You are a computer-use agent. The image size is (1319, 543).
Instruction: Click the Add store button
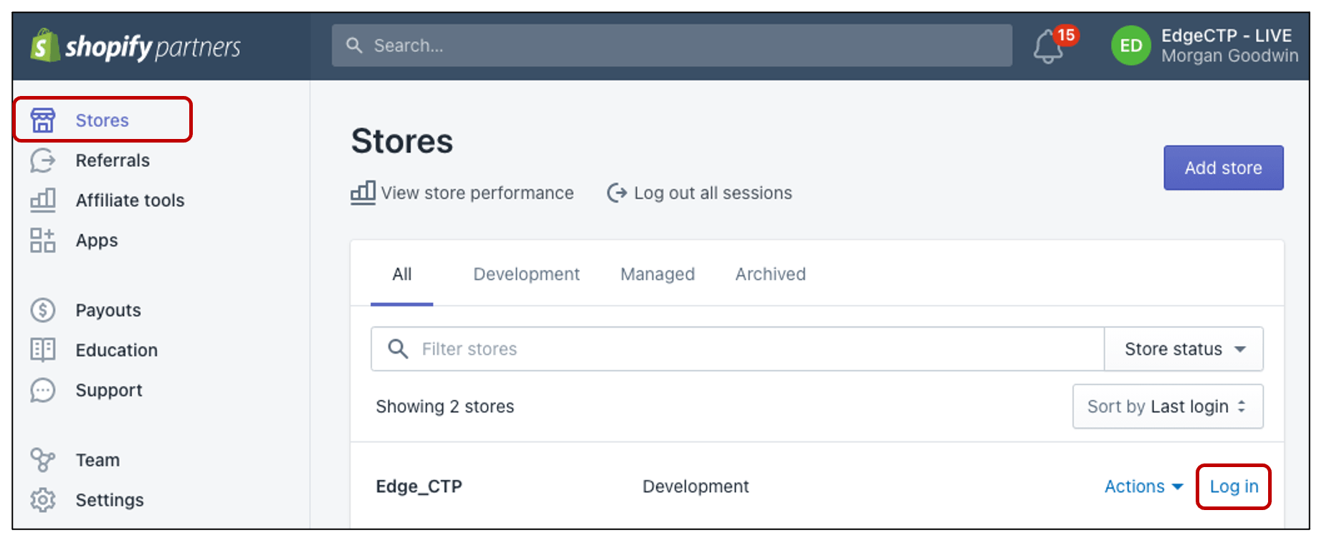coord(1223,168)
